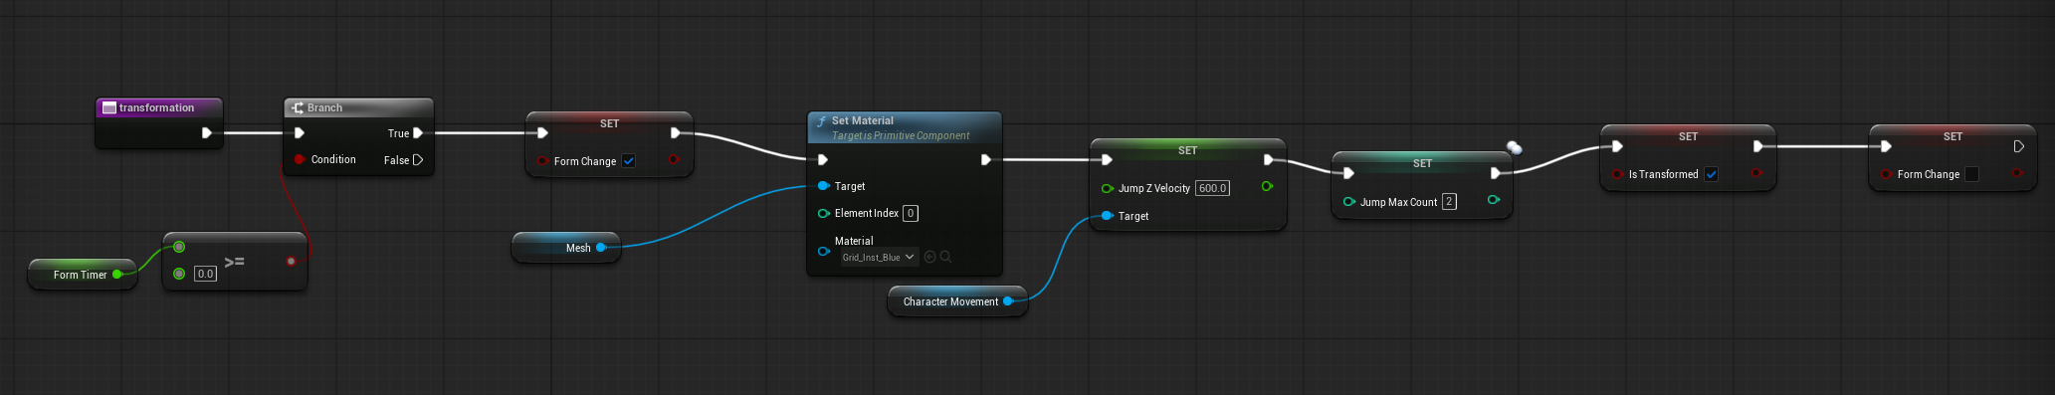Open the Grid_Inst_Blue material dropdown

[878, 257]
